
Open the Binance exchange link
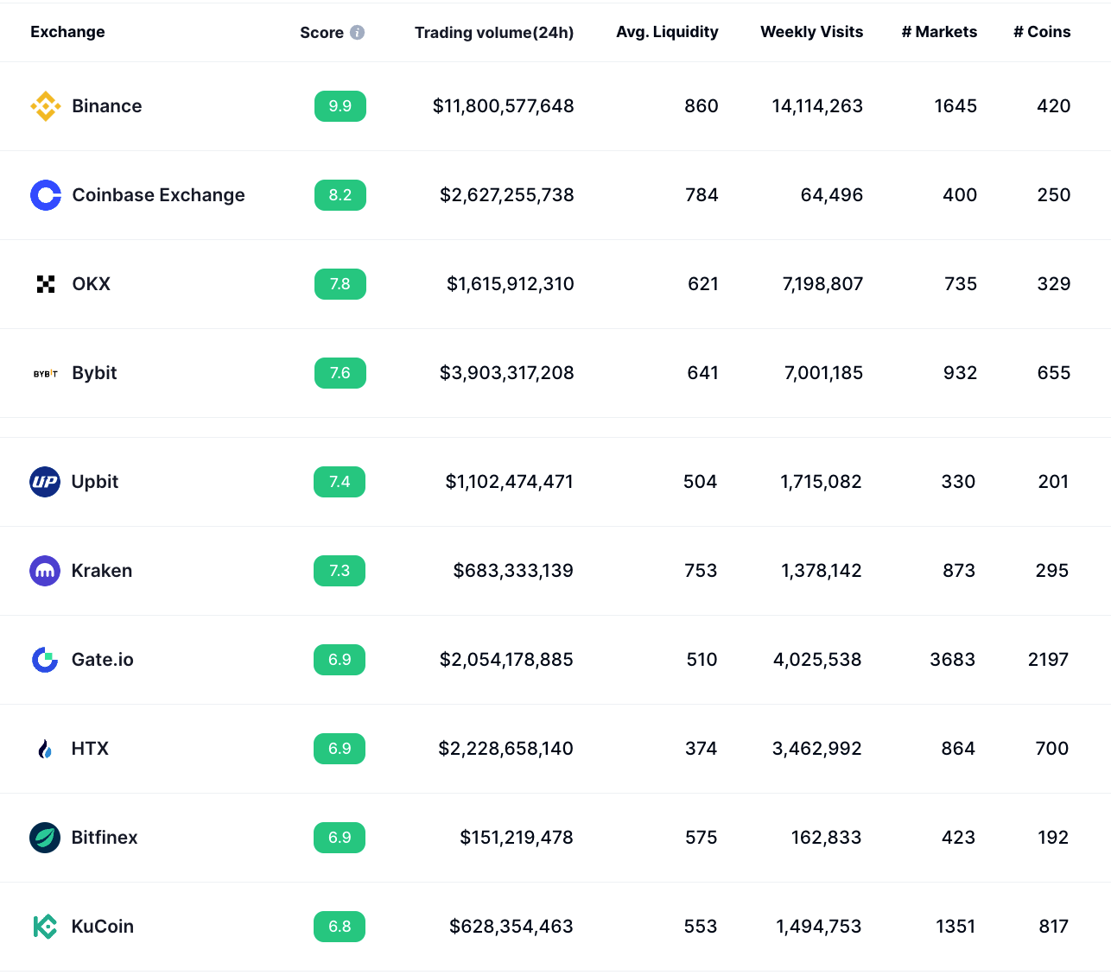click(107, 105)
